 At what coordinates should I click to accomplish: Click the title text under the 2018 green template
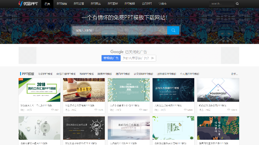pyautogui.click(x=36, y=106)
